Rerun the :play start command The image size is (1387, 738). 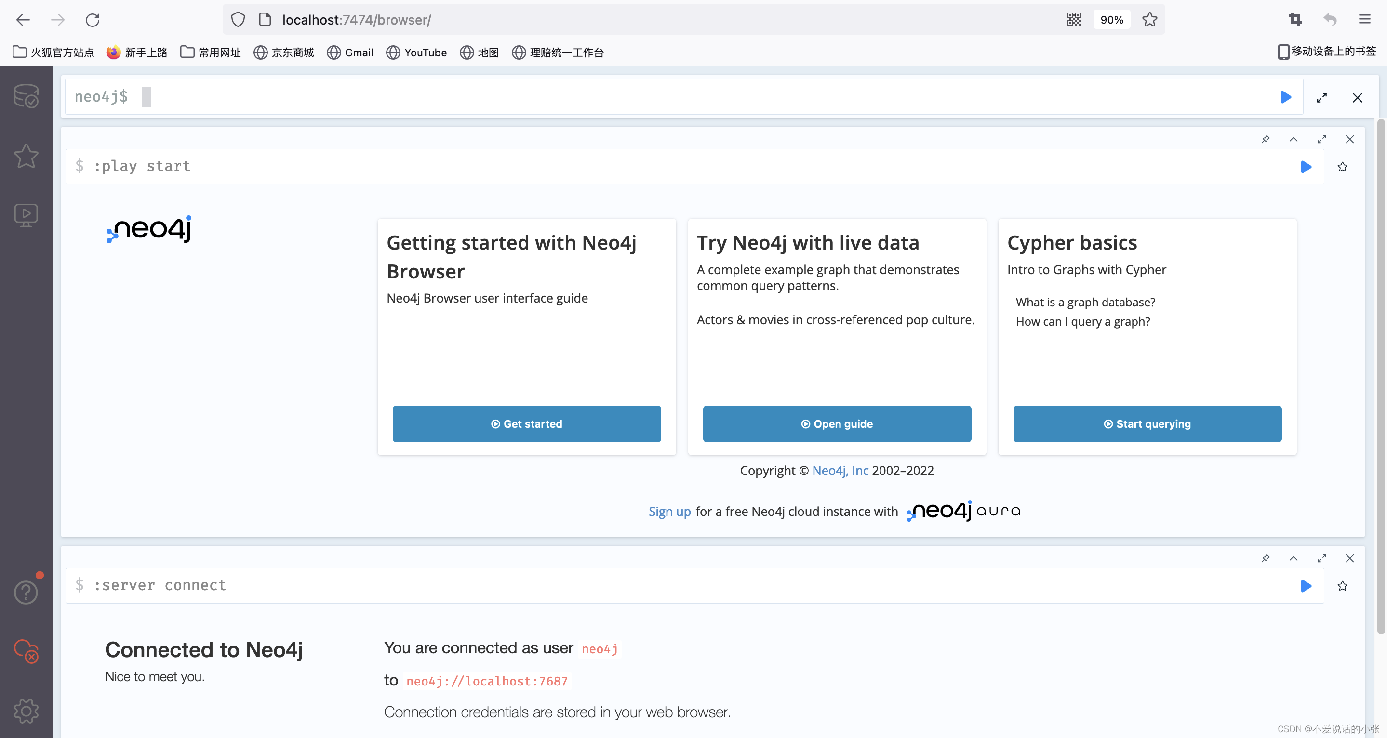[x=1306, y=167]
